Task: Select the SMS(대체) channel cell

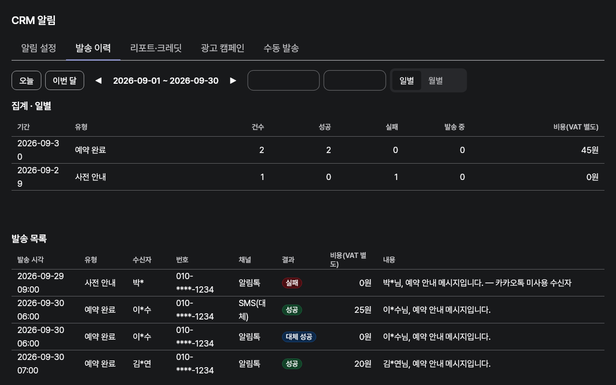Action: pos(255,310)
